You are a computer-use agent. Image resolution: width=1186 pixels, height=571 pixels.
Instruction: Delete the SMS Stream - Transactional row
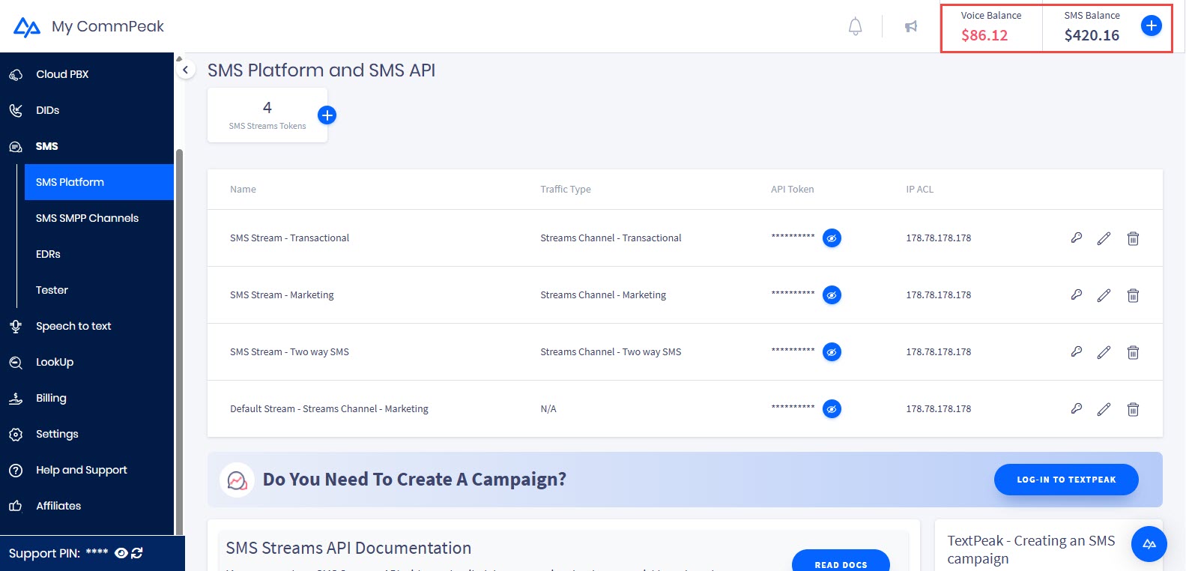tap(1133, 238)
